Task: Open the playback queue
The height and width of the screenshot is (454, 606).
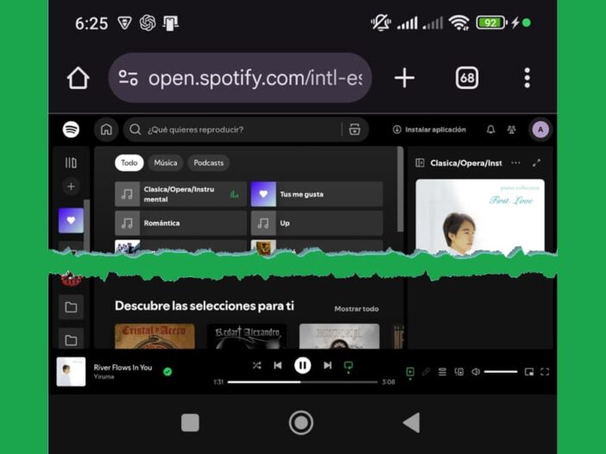Action: point(442,372)
